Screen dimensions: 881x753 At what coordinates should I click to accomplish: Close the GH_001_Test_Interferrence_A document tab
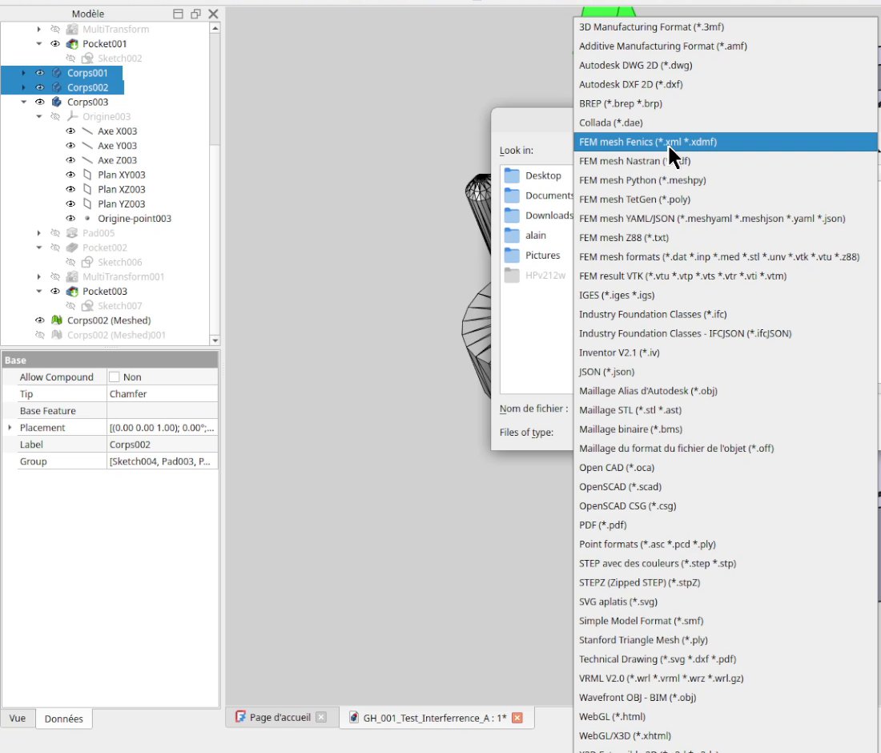click(517, 718)
